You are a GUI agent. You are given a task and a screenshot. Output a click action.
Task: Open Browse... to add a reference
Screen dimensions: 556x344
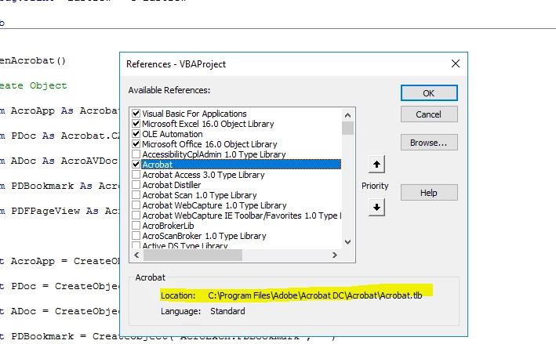[429, 143]
